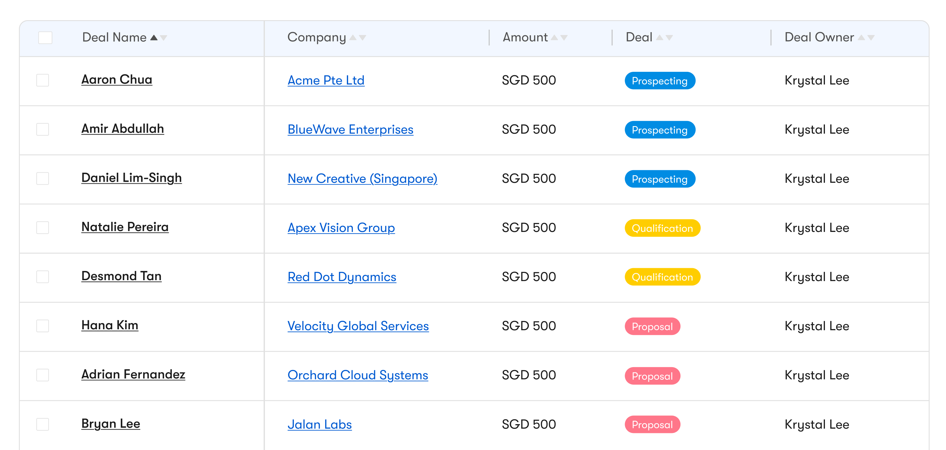The image size is (946, 450).
Task: Click Prospecting badge for Aaron Chua
Action: (660, 81)
